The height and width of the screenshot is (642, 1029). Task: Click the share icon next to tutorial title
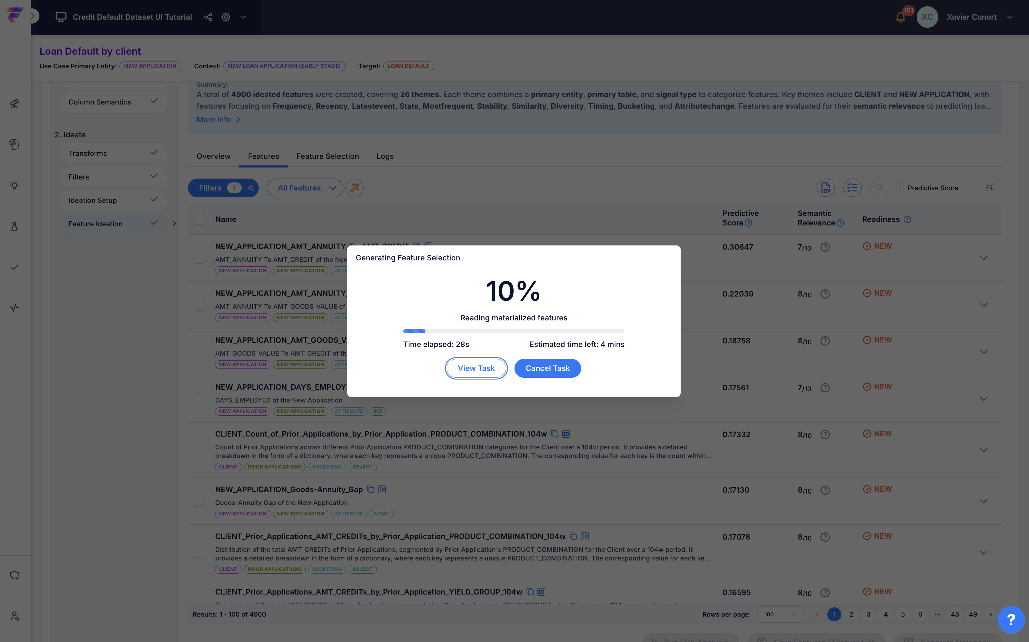[208, 17]
